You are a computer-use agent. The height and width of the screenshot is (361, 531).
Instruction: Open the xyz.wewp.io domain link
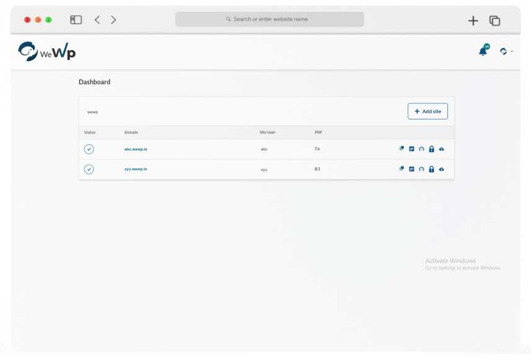point(136,169)
